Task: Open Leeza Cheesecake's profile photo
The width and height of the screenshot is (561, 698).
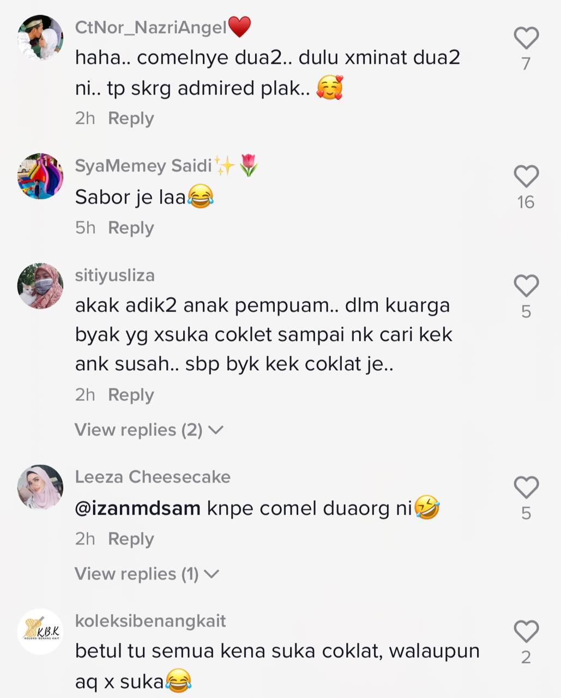Action: click(40, 488)
